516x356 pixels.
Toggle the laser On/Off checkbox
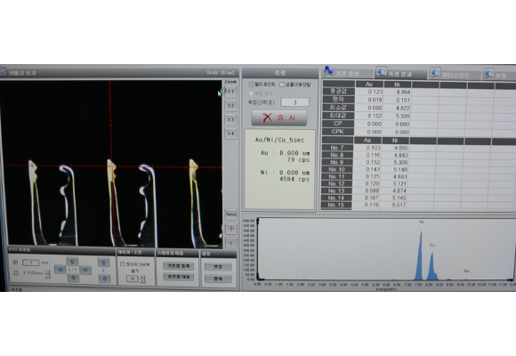tap(123, 264)
